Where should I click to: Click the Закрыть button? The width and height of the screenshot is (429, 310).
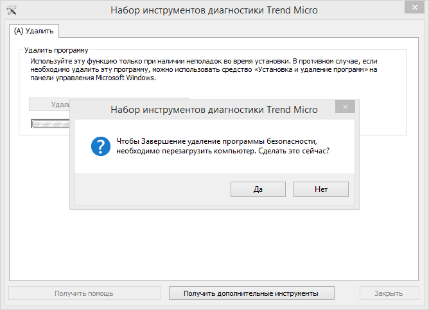click(389, 293)
